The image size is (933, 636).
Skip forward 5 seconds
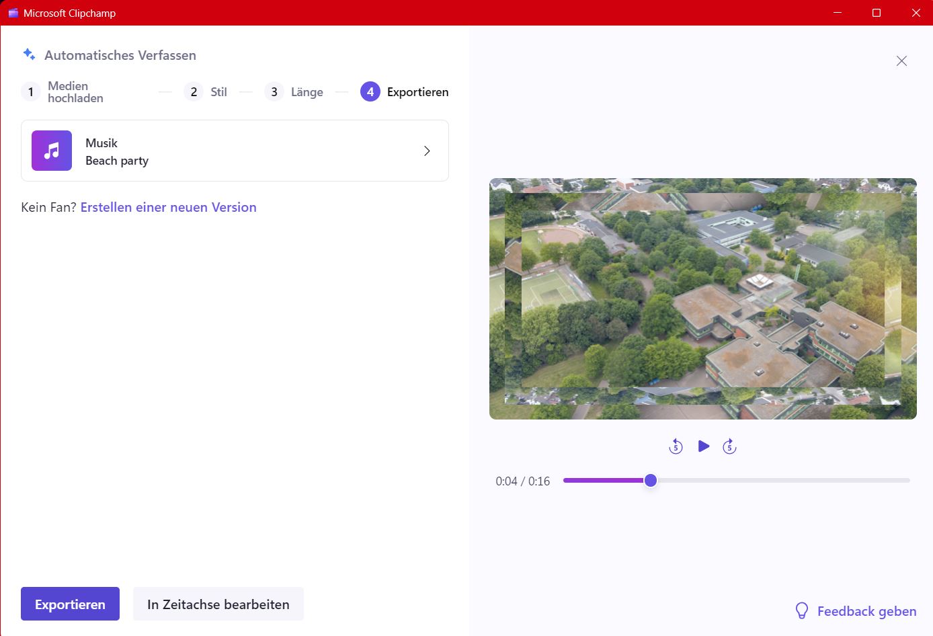click(x=729, y=446)
